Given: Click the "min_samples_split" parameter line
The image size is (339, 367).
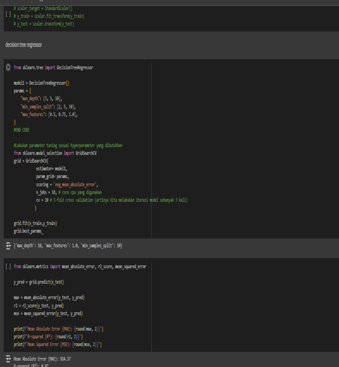Looking at the screenshot, I should (x=48, y=106).
